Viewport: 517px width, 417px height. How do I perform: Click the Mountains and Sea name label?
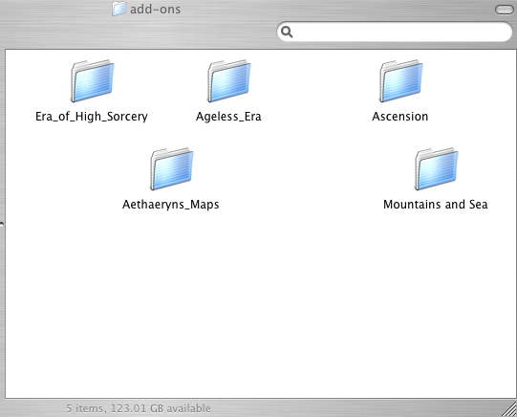tap(435, 205)
